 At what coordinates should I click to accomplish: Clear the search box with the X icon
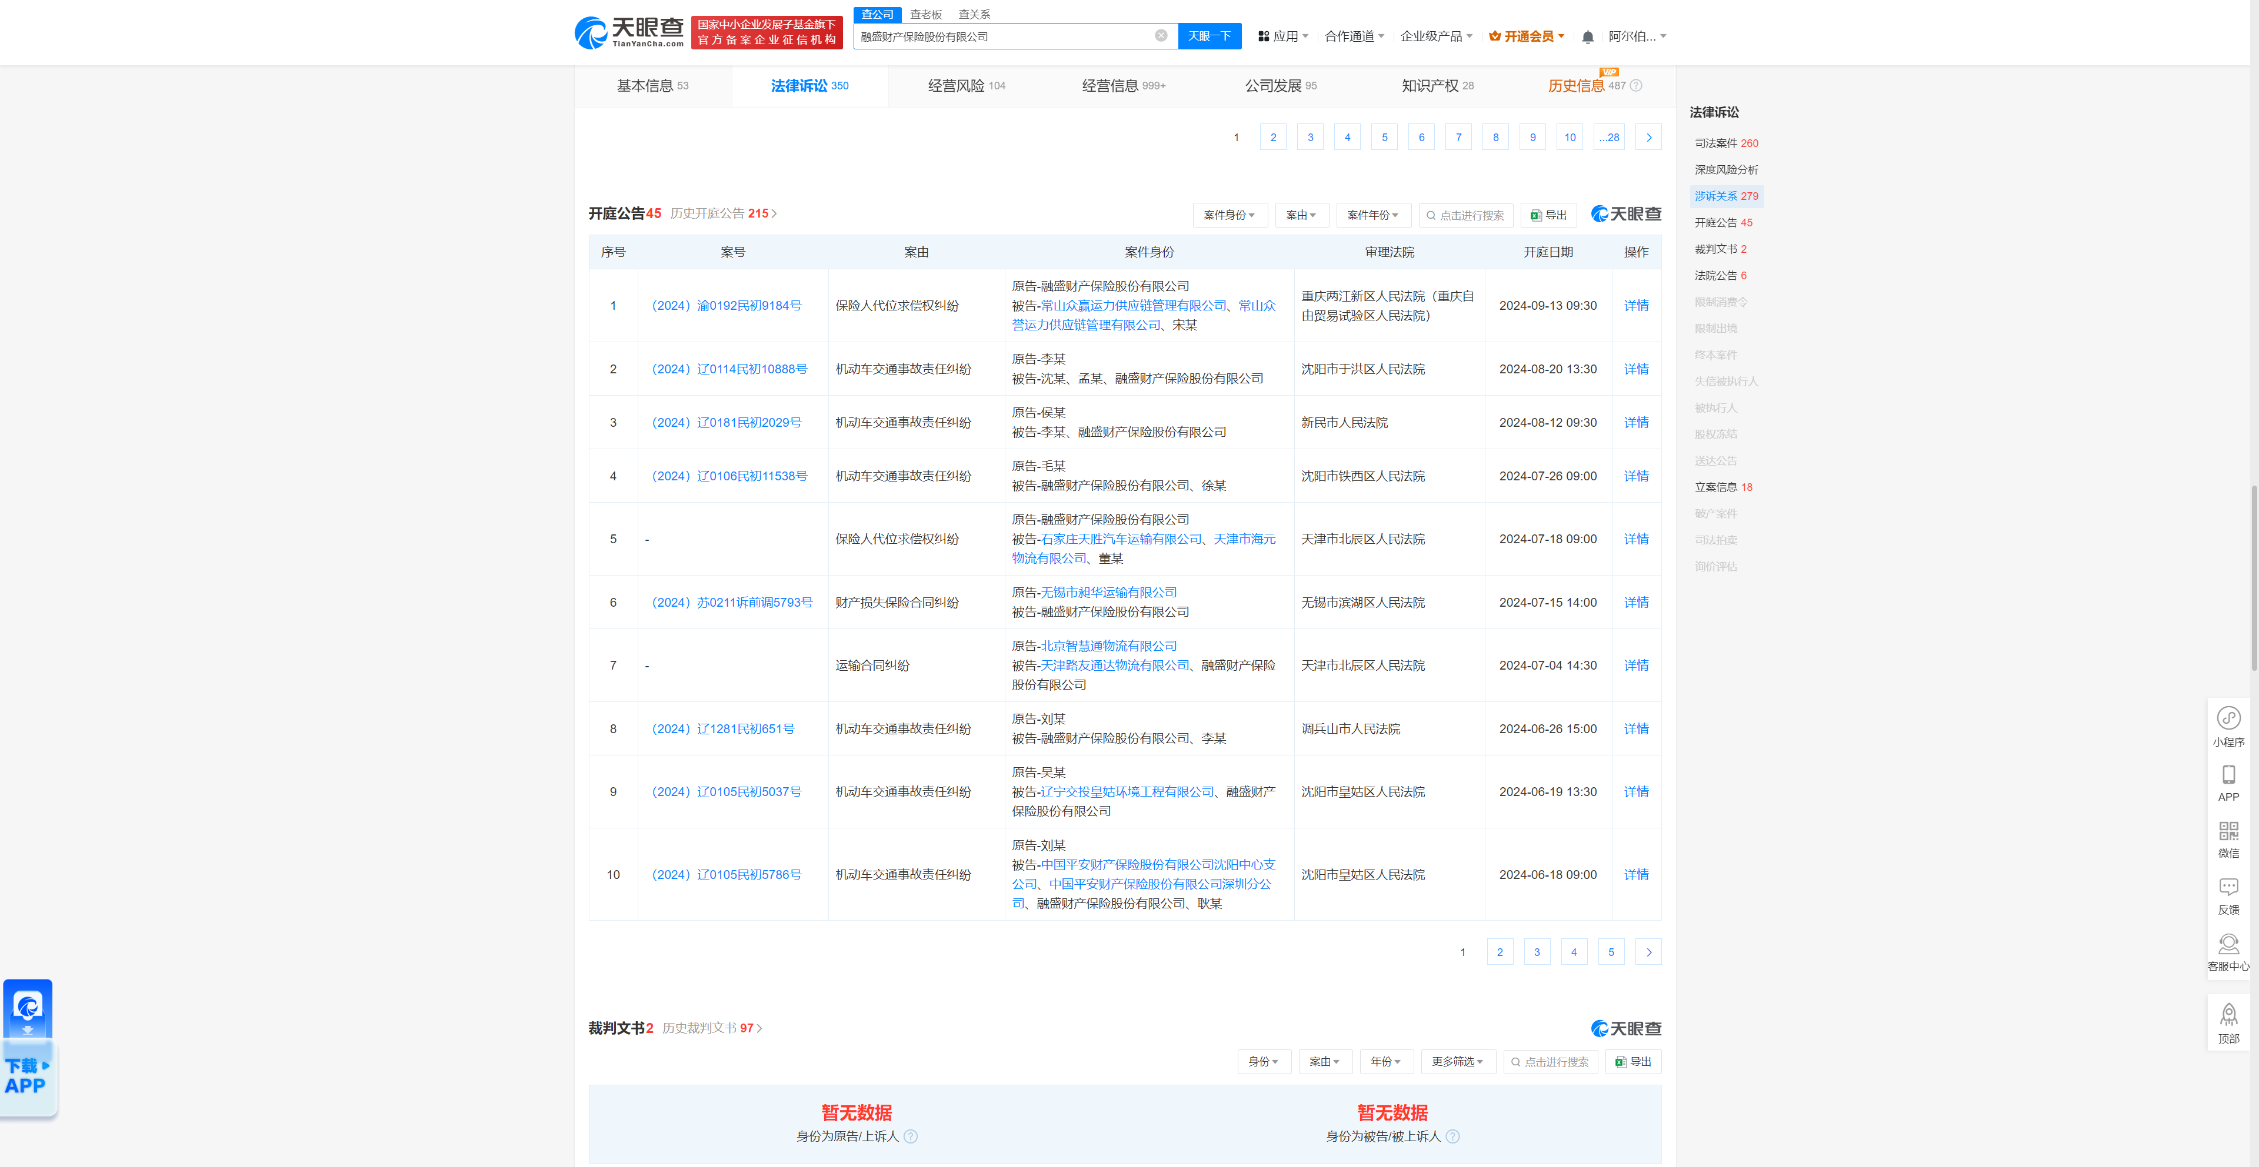(1161, 36)
